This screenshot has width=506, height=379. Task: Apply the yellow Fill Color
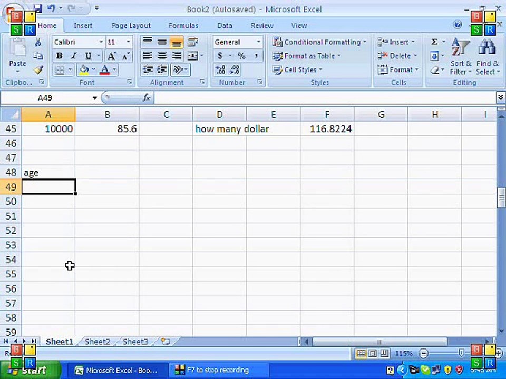click(x=84, y=69)
